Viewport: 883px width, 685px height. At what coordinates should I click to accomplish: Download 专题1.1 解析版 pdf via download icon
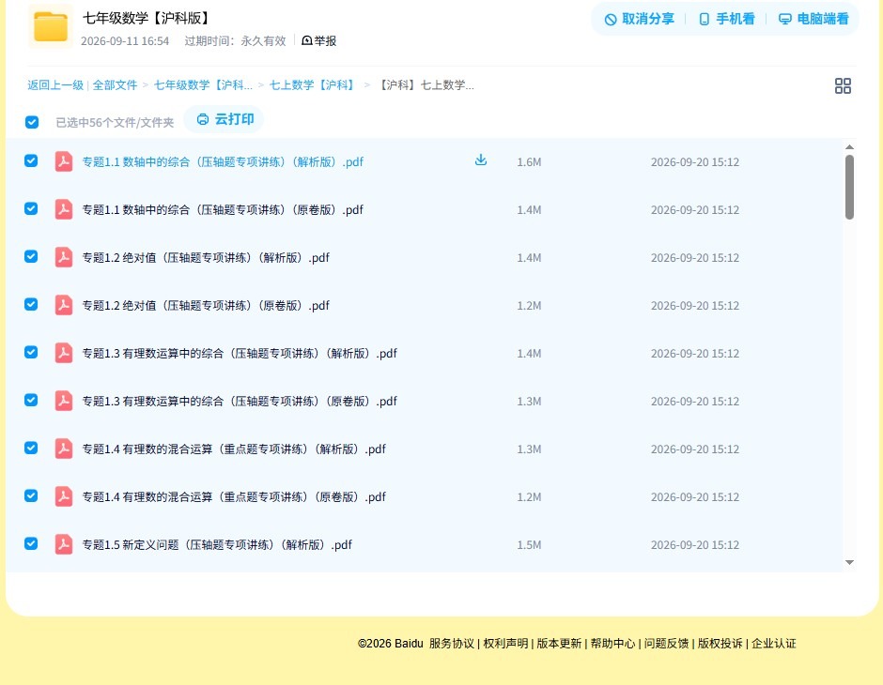(480, 160)
